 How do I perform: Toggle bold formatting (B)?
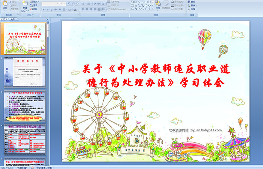coord(44,9)
